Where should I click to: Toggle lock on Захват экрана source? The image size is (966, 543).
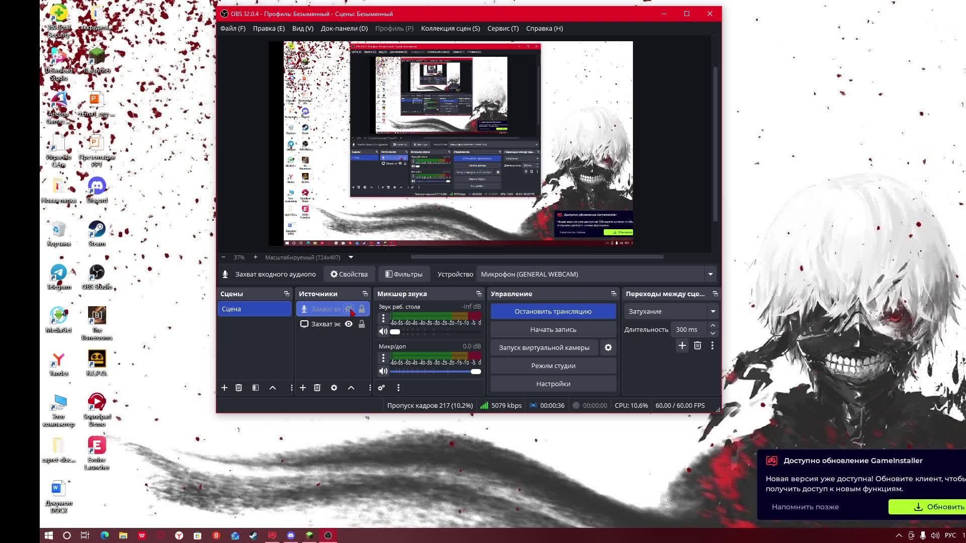[362, 324]
